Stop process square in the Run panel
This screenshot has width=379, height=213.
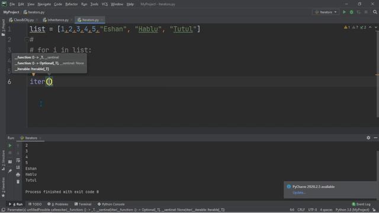point(10,153)
